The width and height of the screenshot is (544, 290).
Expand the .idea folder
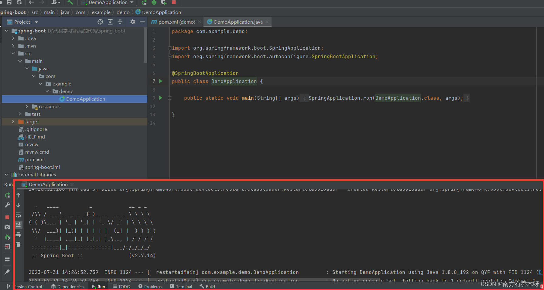click(13, 38)
